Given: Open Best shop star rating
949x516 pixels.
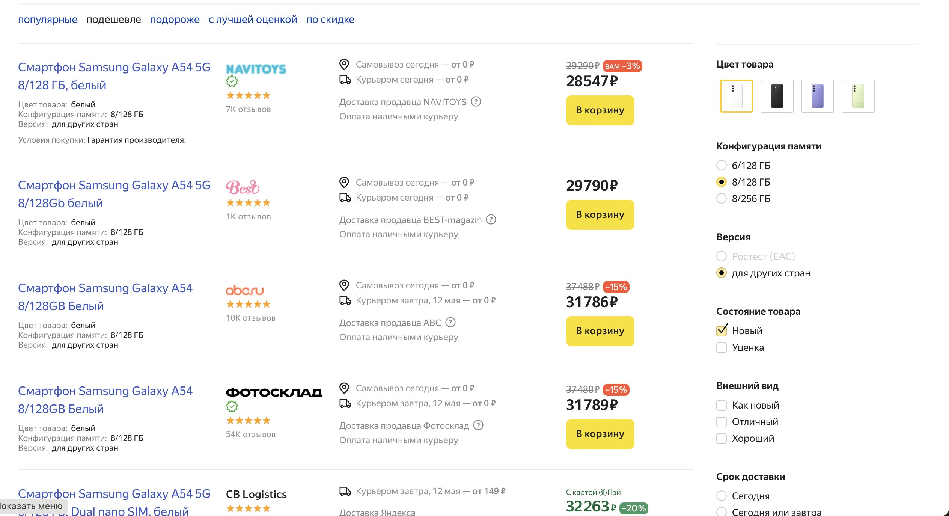Looking at the screenshot, I should click(248, 203).
